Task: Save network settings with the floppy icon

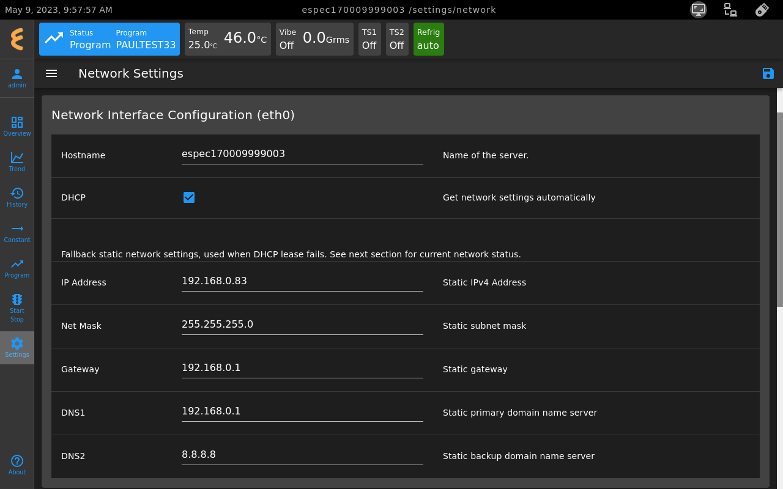Action: point(768,73)
